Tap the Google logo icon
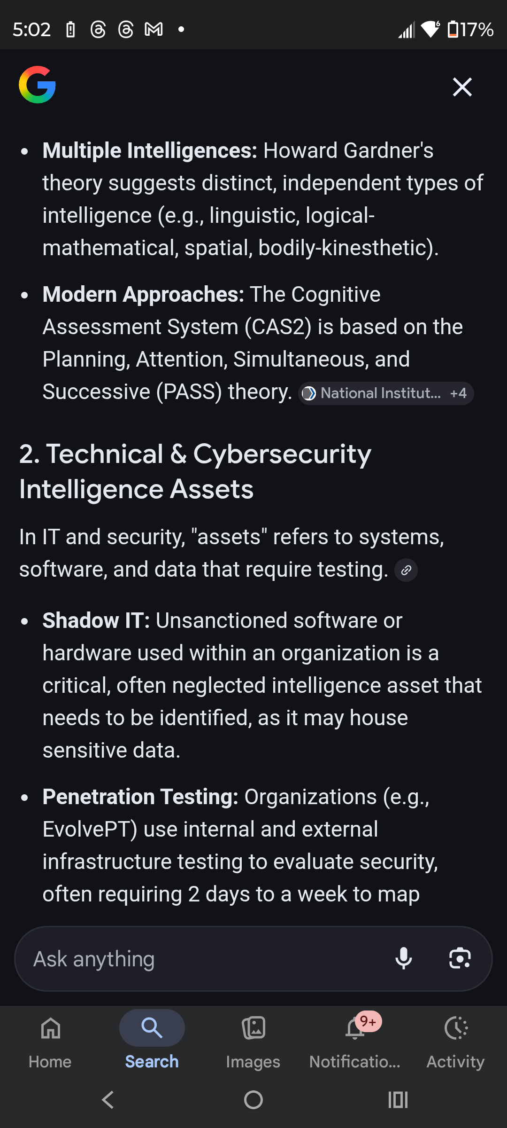507x1128 pixels. [x=37, y=85]
